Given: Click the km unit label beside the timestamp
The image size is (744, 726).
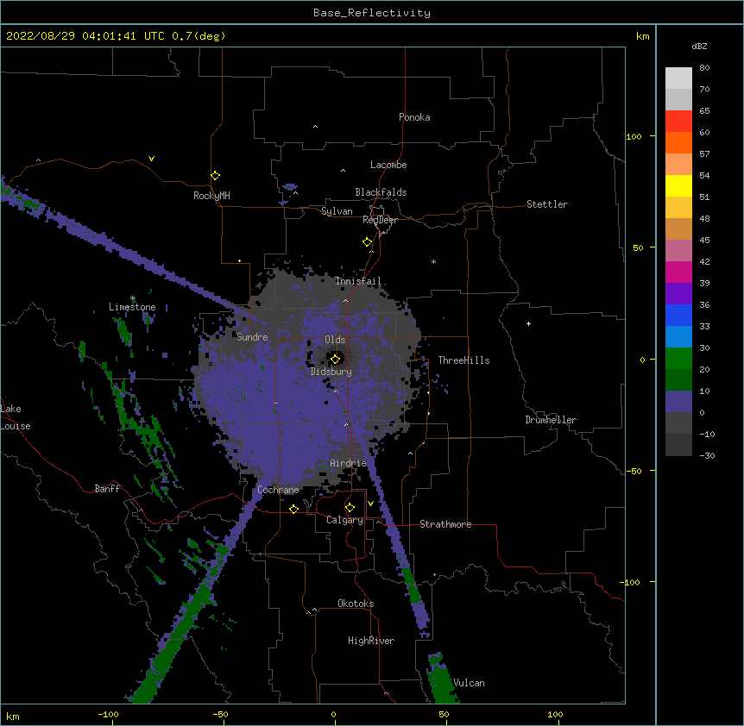Looking at the screenshot, I should pos(643,36).
